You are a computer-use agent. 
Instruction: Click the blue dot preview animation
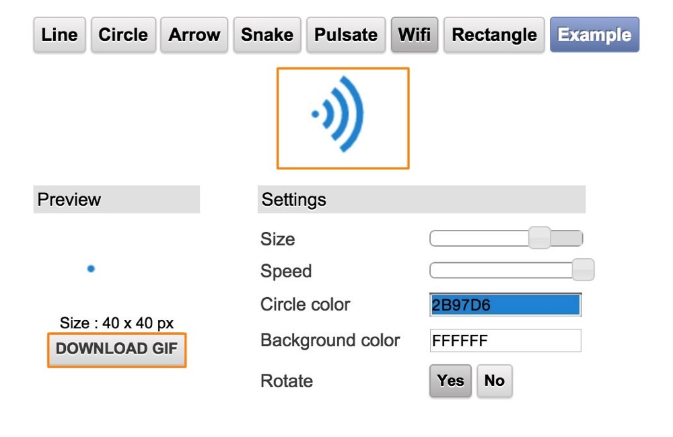[x=91, y=269]
